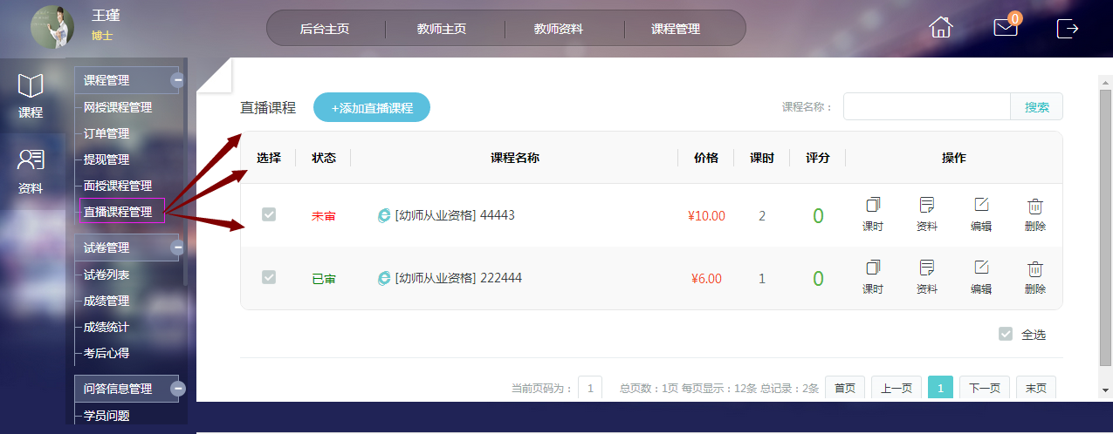This screenshot has width=1113, height=434.
Task: Click the home icon in header
Action: [x=940, y=28]
